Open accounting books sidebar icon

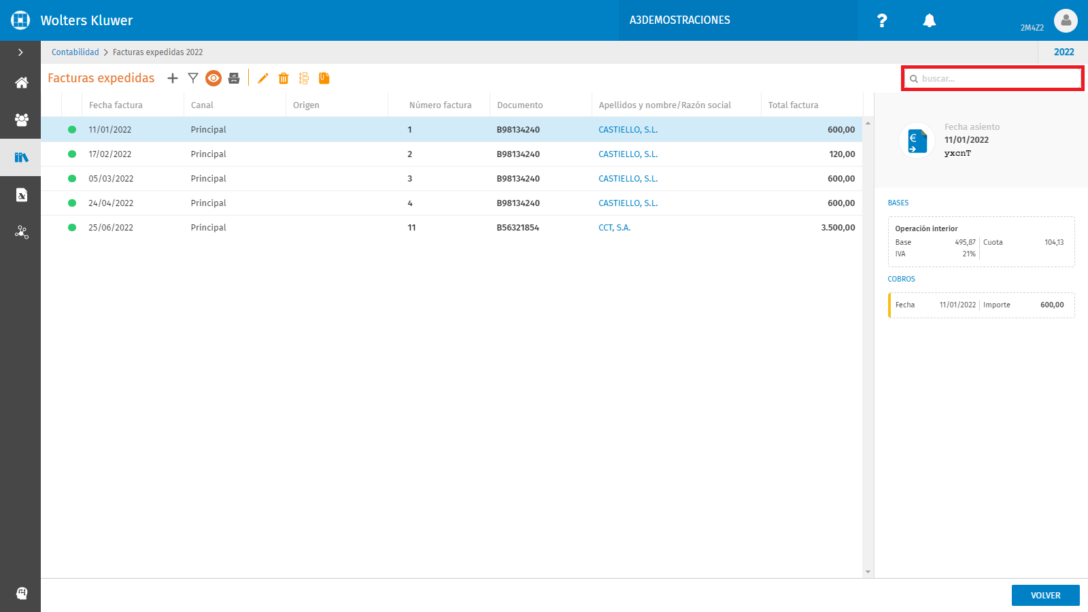tap(22, 158)
